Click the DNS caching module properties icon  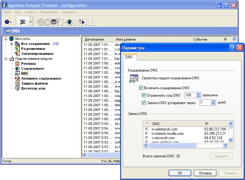coord(134,78)
